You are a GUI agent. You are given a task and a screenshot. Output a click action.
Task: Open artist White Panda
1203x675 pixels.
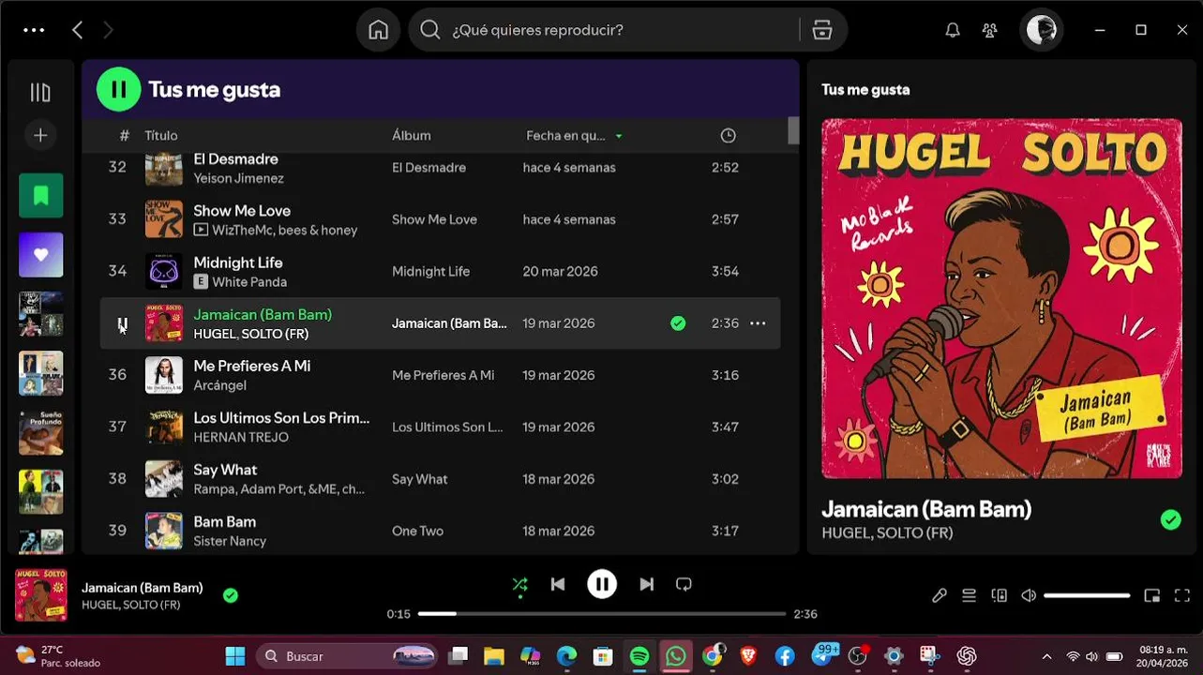tap(249, 282)
